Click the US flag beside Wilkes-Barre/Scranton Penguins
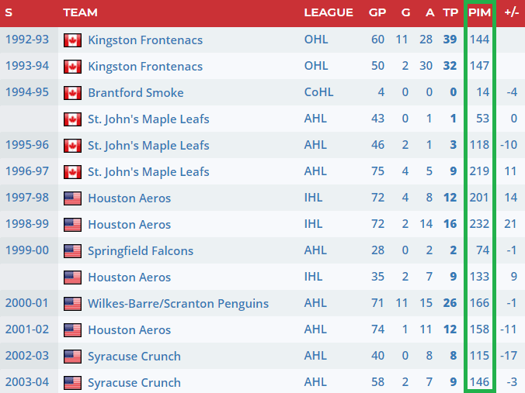The image size is (525, 393). [x=72, y=304]
